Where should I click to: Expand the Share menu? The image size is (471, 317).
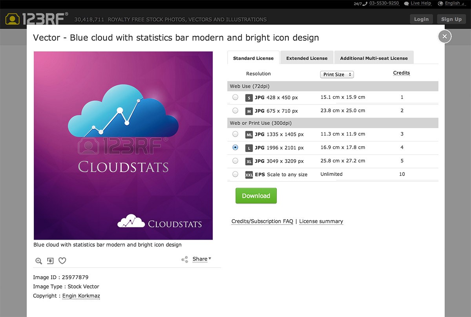(202, 259)
